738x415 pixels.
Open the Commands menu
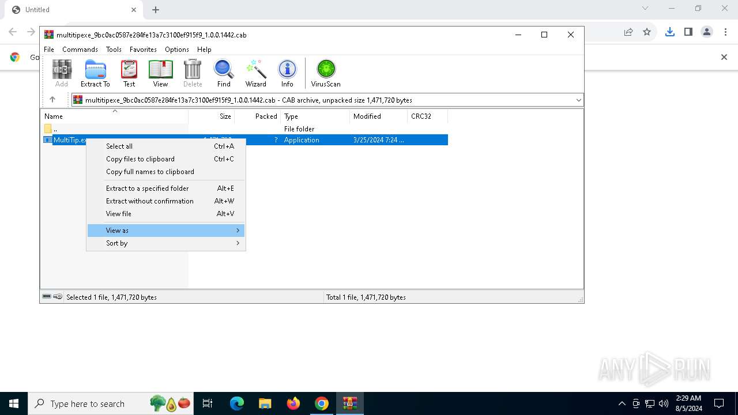[x=80, y=50]
